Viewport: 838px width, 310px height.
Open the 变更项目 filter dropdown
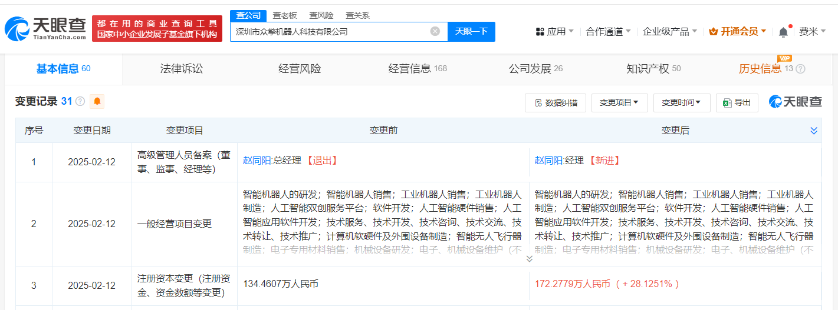pos(619,103)
